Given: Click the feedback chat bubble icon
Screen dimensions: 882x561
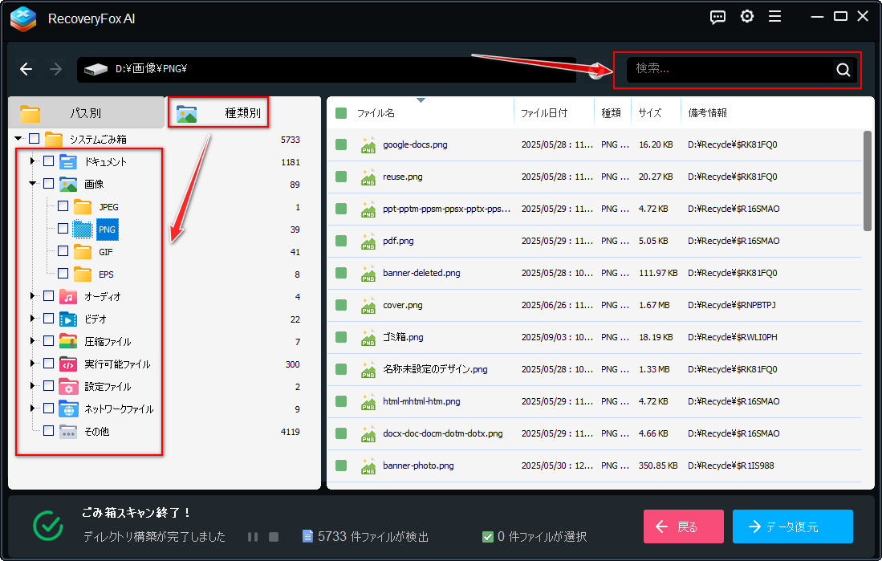Looking at the screenshot, I should [x=718, y=17].
